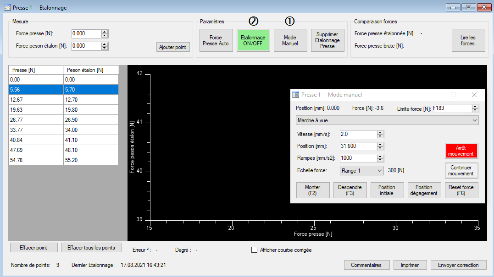Click the Descendre (F3) button

[350, 190]
